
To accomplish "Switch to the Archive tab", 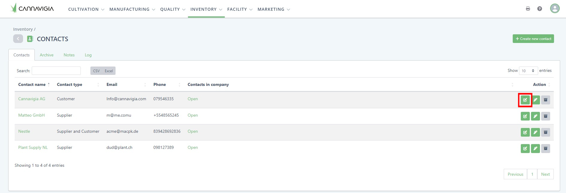I will coord(46,55).
